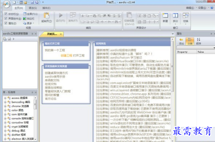Expand the color 颜色 tree node
Screen dimensions: 215x142
point(5,110)
